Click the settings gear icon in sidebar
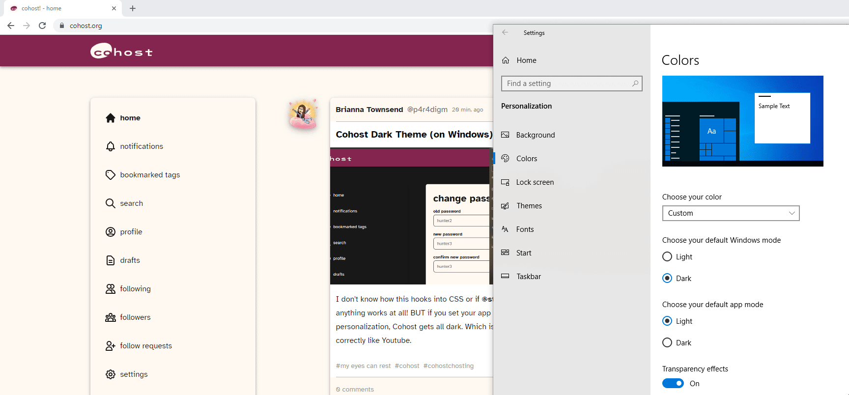The height and width of the screenshot is (395, 849). click(x=111, y=374)
